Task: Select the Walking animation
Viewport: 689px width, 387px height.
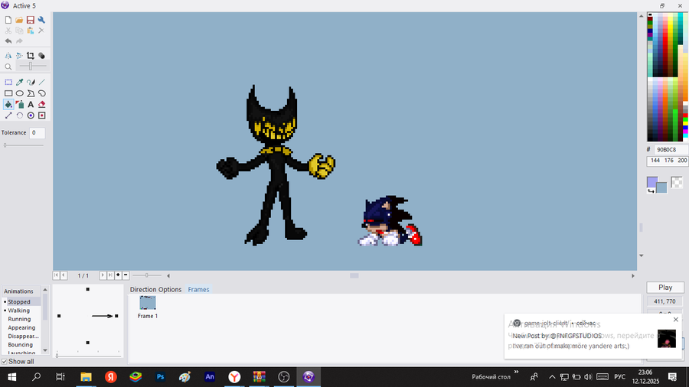Action: click(x=19, y=311)
